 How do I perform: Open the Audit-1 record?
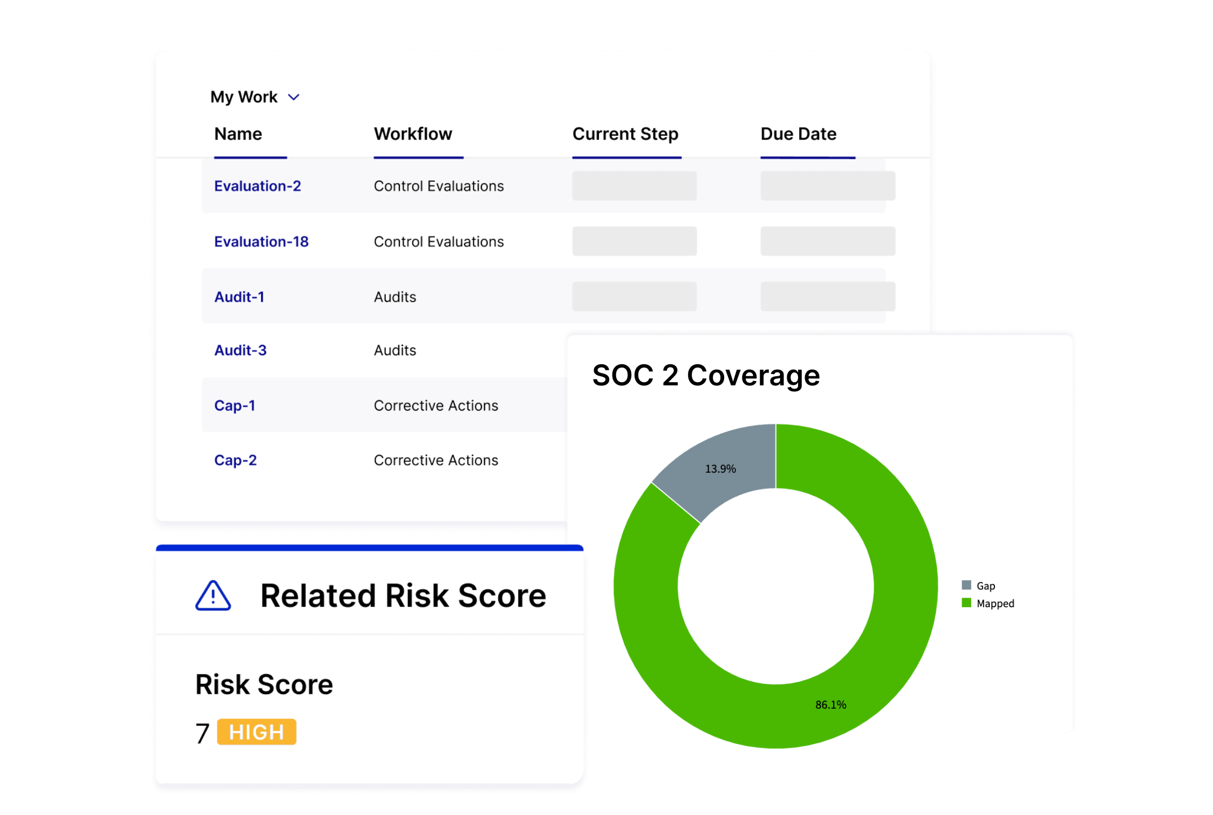coord(239,296)
